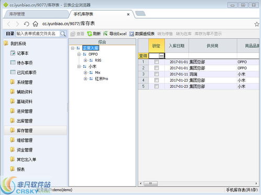Viewport: 261px width, 195px height.
Task: Open the 待办事项 to-do list icon
Action: [x=13, y=62]
